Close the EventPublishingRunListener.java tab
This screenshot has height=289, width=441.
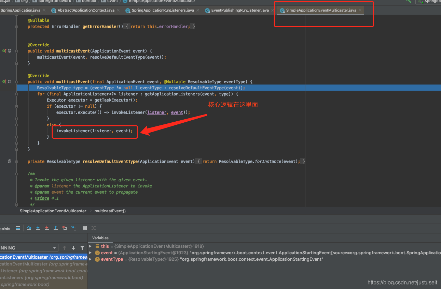273,10
